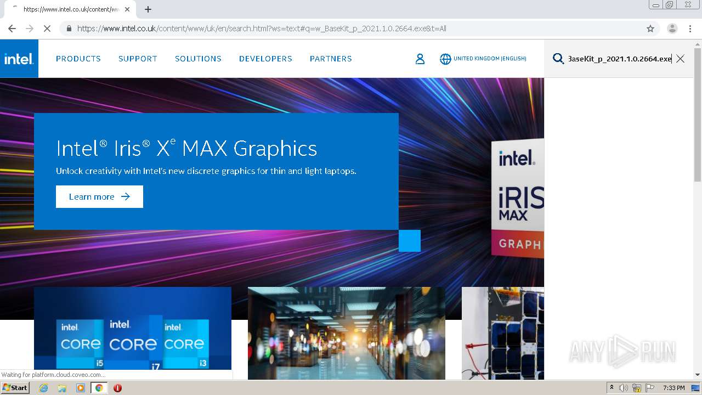Image resolution: width=702 pixels, height=395 pixels.
Task: Click the Iris Xe MAX Graphics heading
Action: click(186, 148)
